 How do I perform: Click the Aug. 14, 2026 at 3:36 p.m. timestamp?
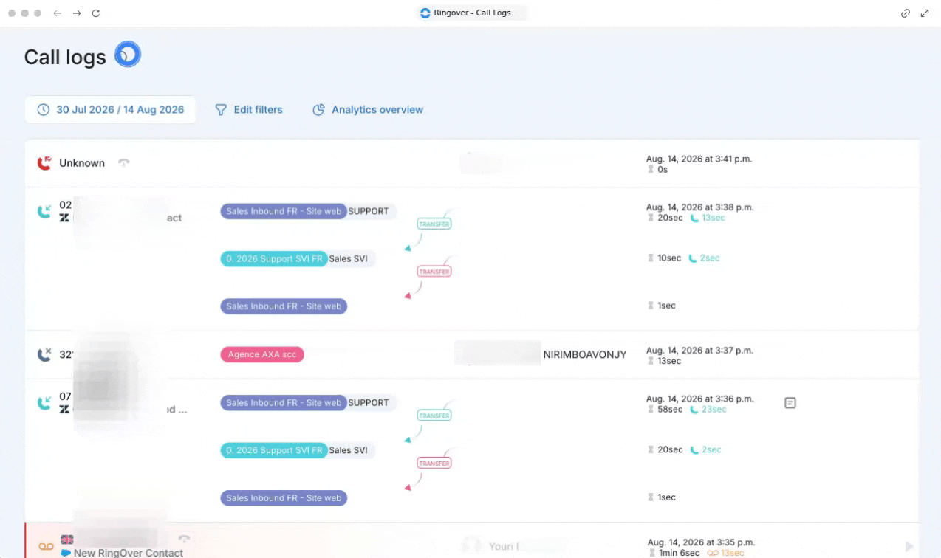pos(699,399)
